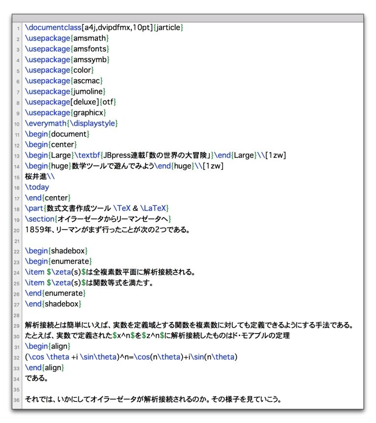Click the first \item line with \zeta(s)

[110, 272]
